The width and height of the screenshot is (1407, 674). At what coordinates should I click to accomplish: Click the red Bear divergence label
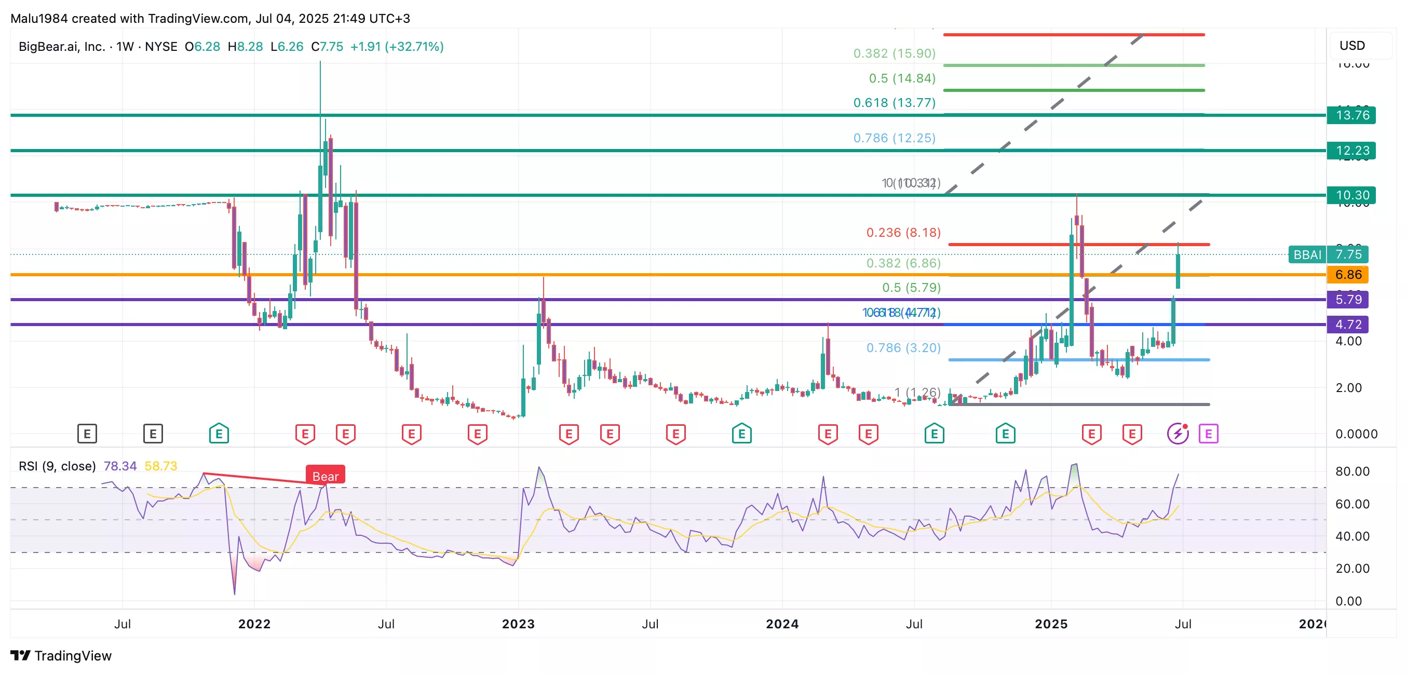[325, 476]
